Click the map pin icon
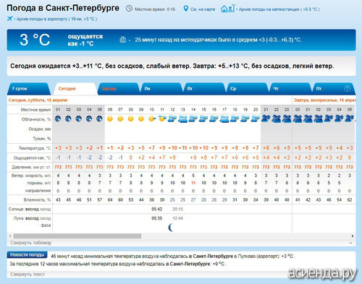Viewport: 362px width, 284px height. click(185, 9)
